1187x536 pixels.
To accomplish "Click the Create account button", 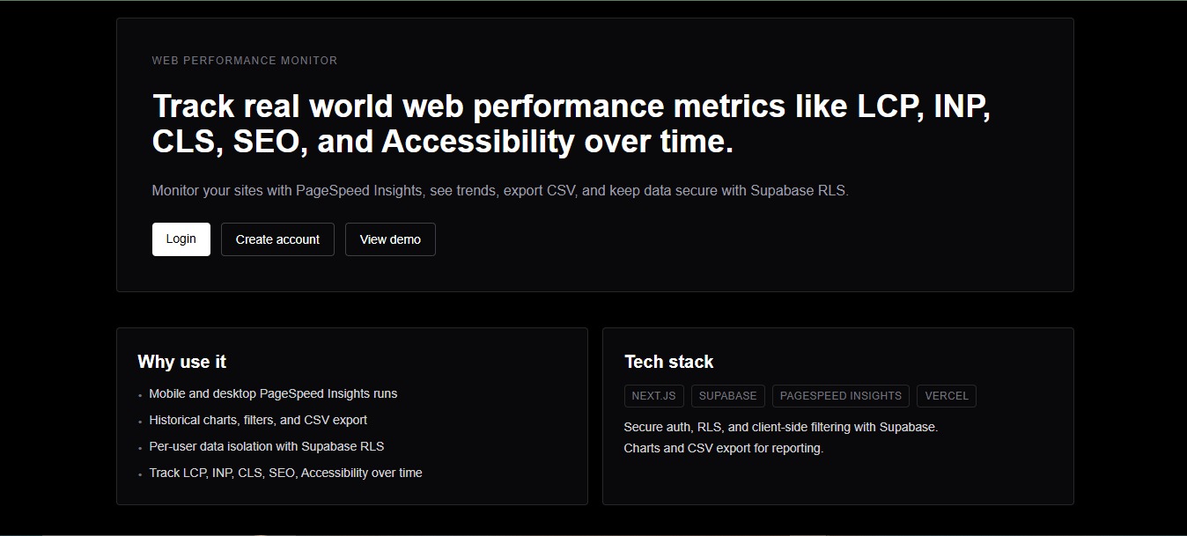I will click(x=277, y=239).
